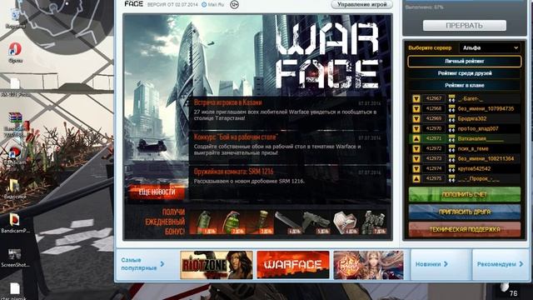Click the rank insignia beside псих_в_теме
533x300 pixels.
point(451,148)
